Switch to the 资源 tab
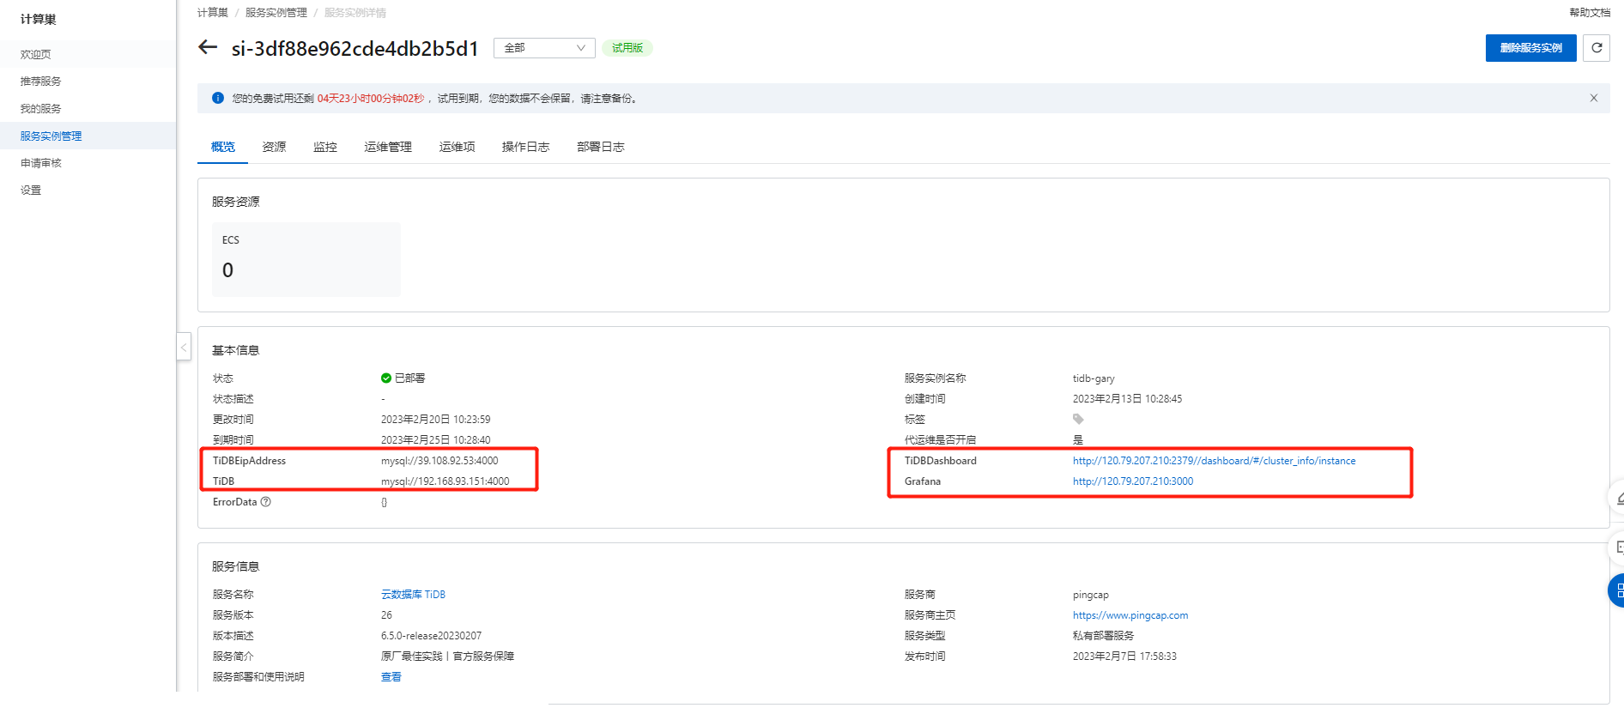The height and width of the screenshot is (708, 1624). [x=274, y=147]
